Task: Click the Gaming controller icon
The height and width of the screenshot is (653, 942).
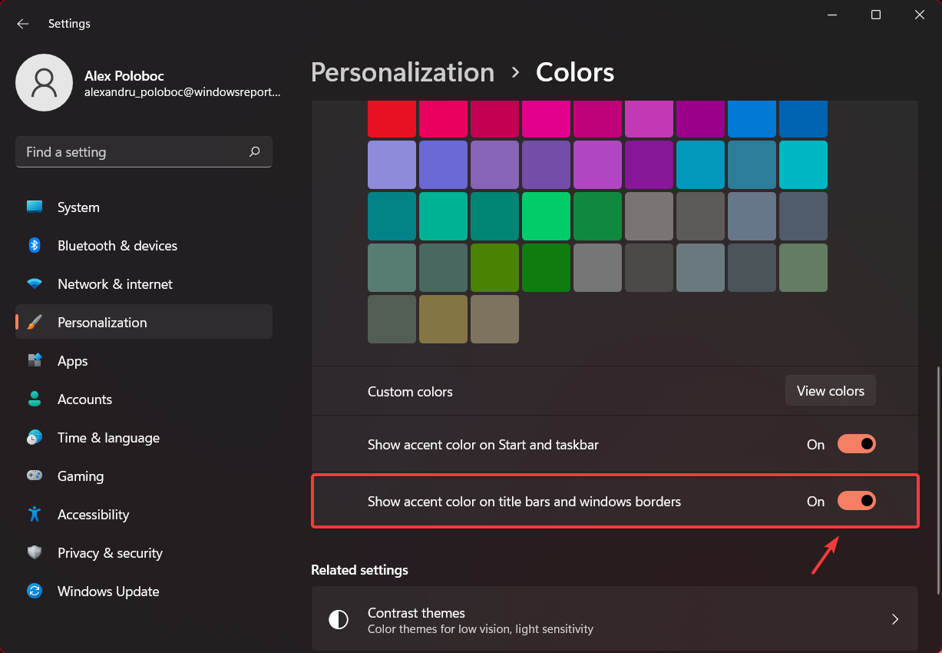Action: tap(35, 476)
